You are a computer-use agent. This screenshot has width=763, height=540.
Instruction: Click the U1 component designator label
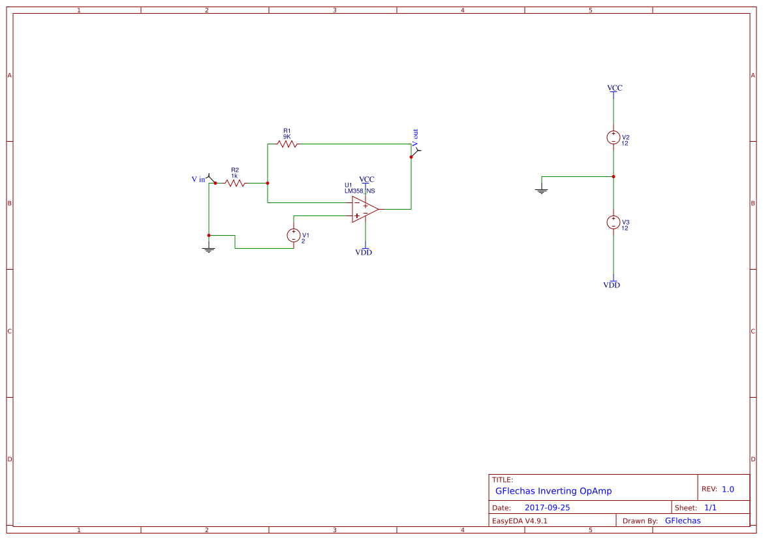coord(348,185)
